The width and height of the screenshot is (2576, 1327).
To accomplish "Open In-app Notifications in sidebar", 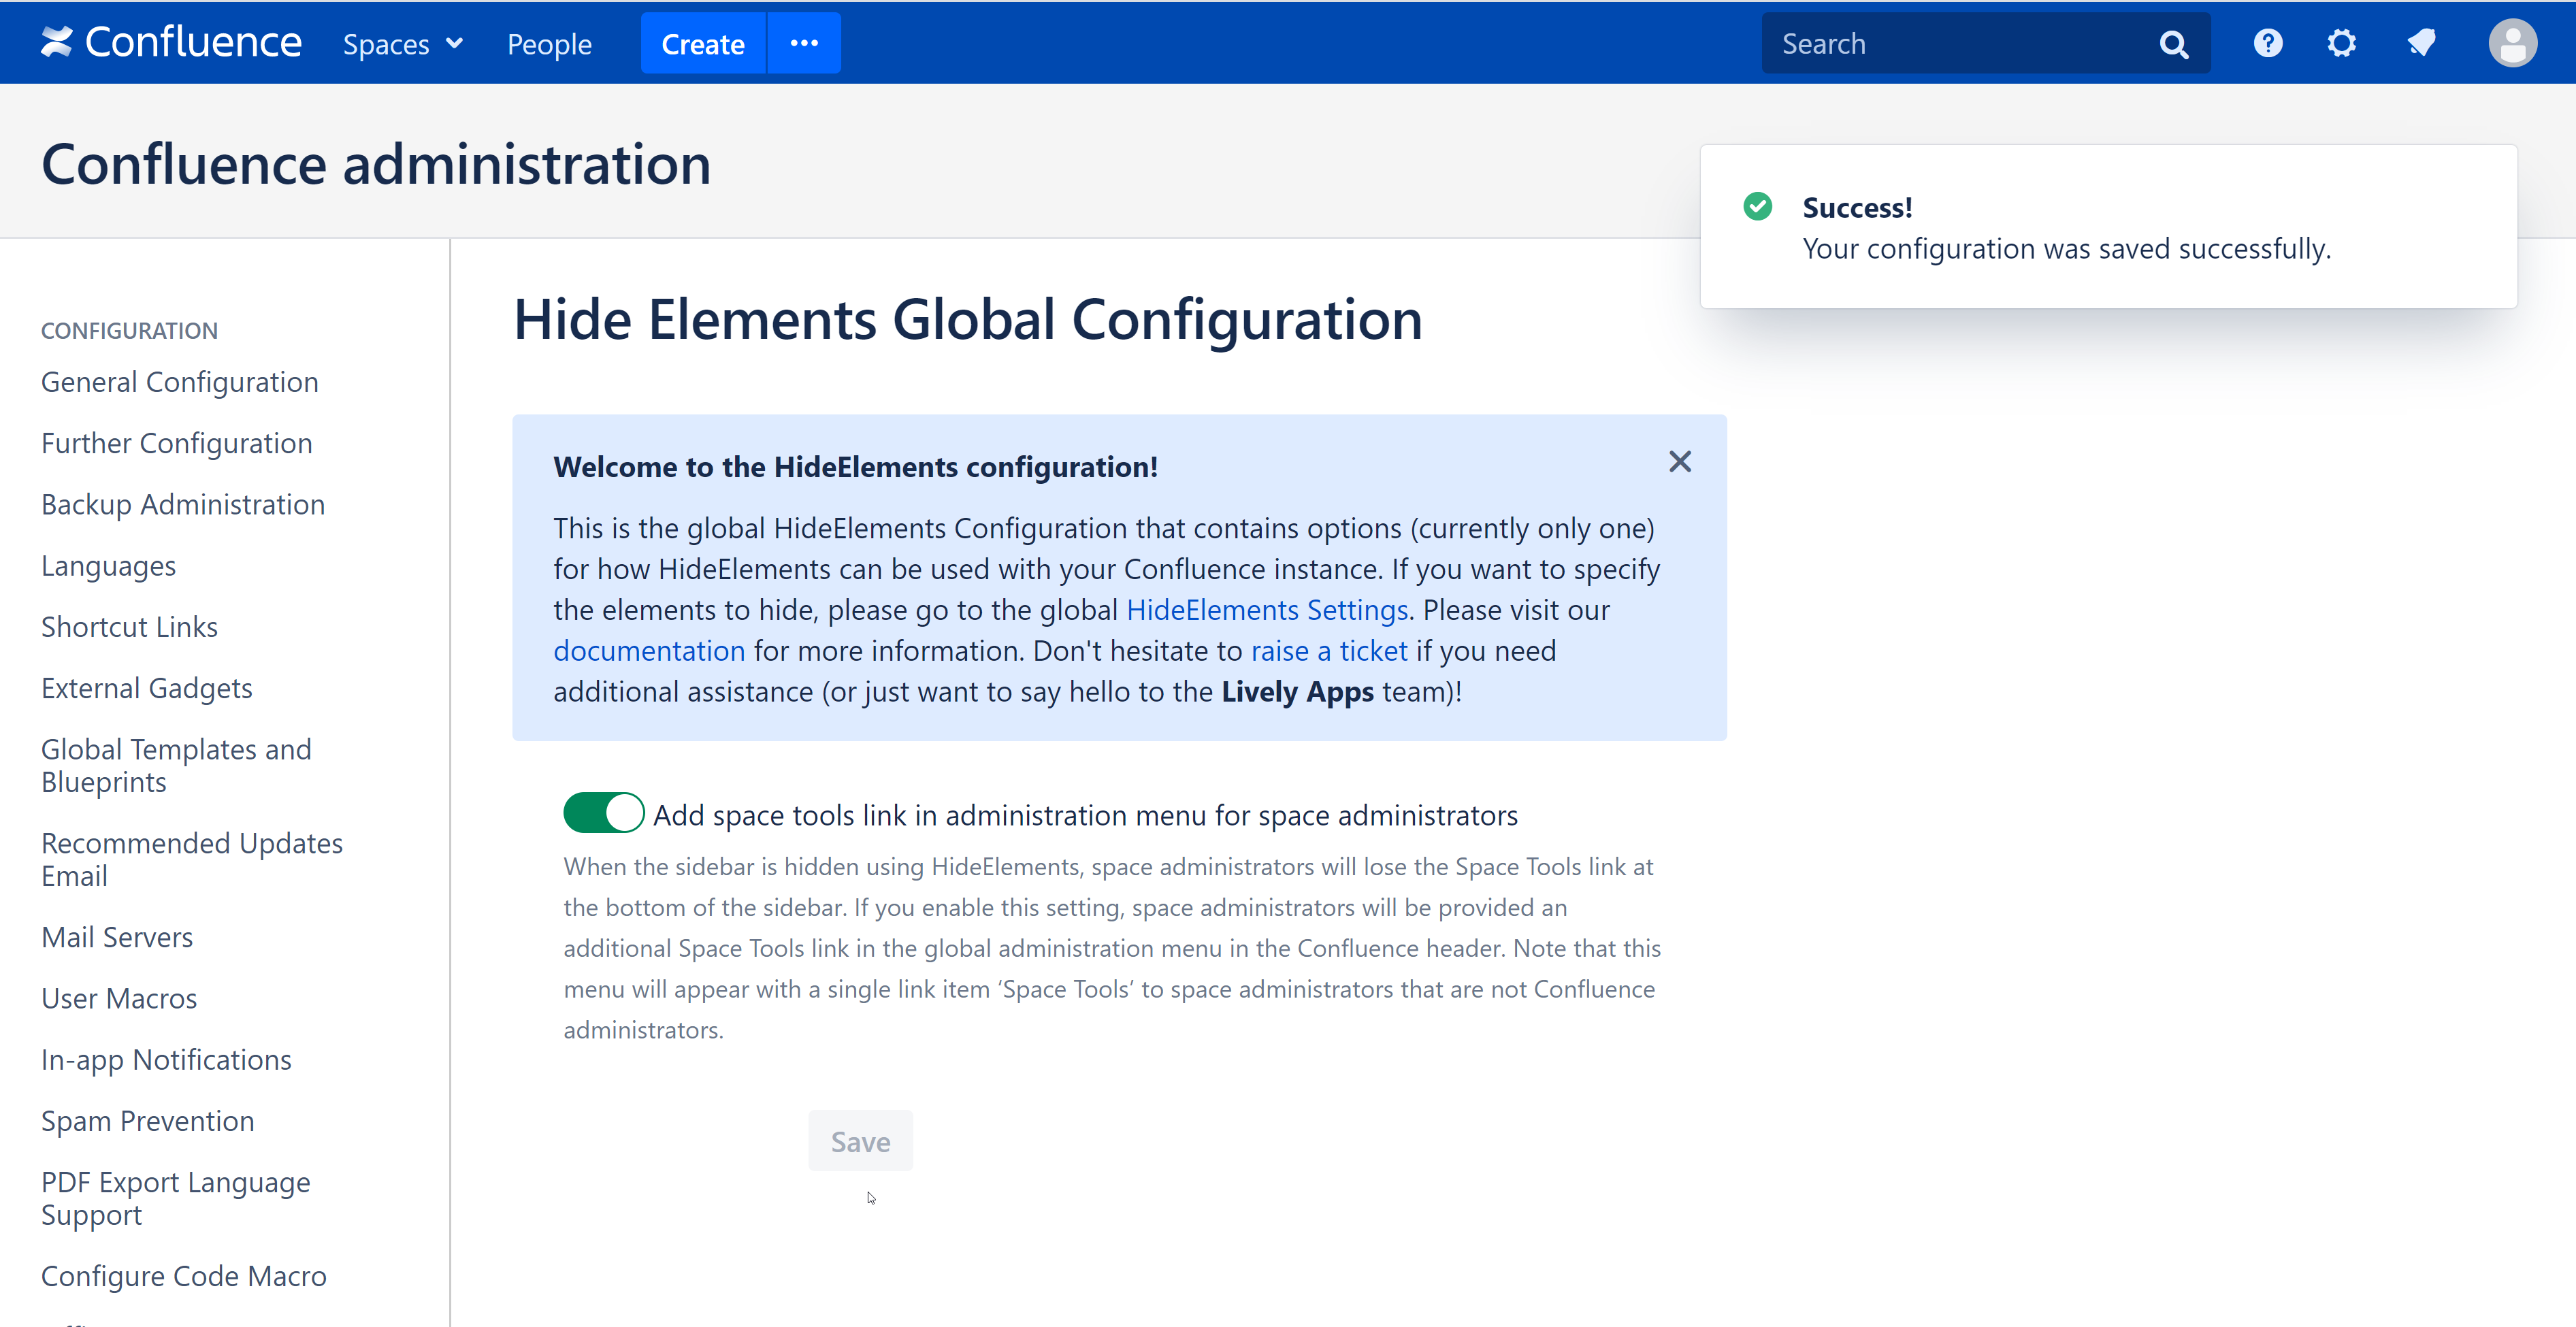I will pos(166,1060).
